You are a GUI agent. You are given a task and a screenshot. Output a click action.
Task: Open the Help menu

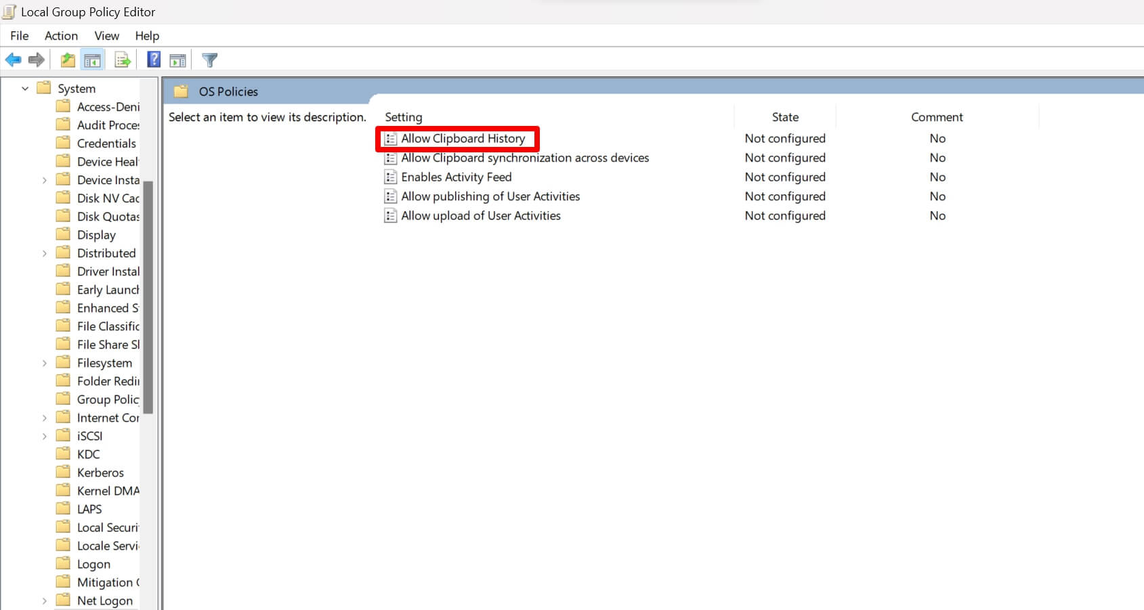point(147,36)
